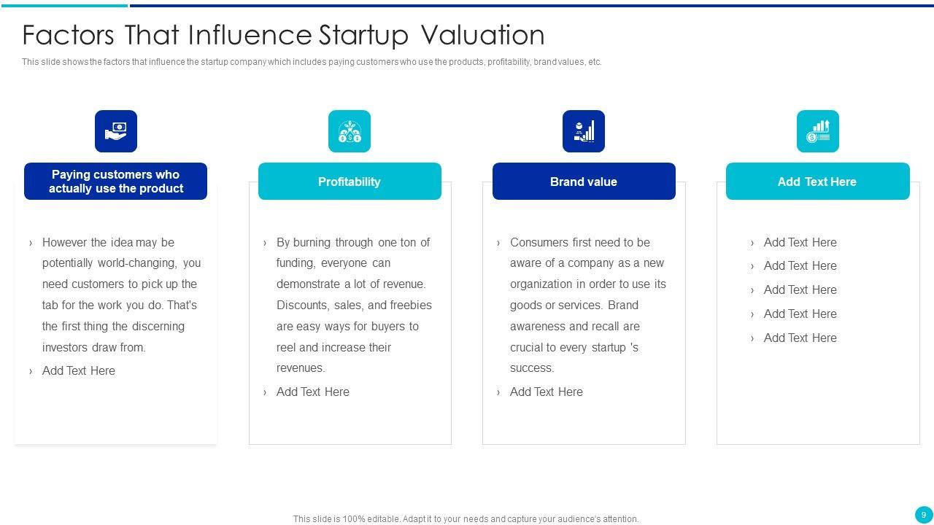Select the paragraph starting 'By burning through one ton'

[x=354, y=305]
